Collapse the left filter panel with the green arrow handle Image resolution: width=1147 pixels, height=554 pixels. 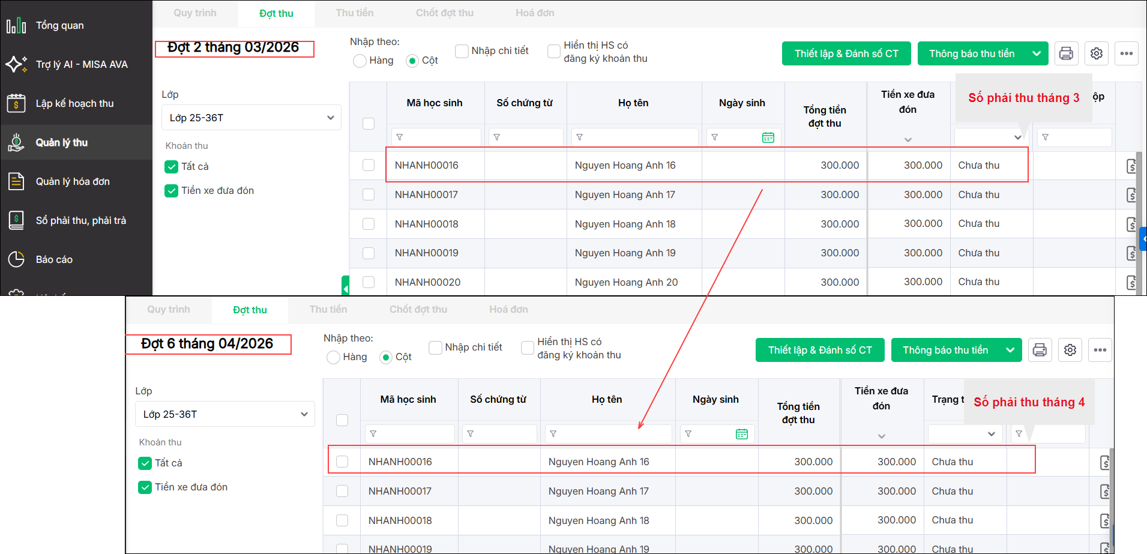pyautogui.click(x=346, y=286)
